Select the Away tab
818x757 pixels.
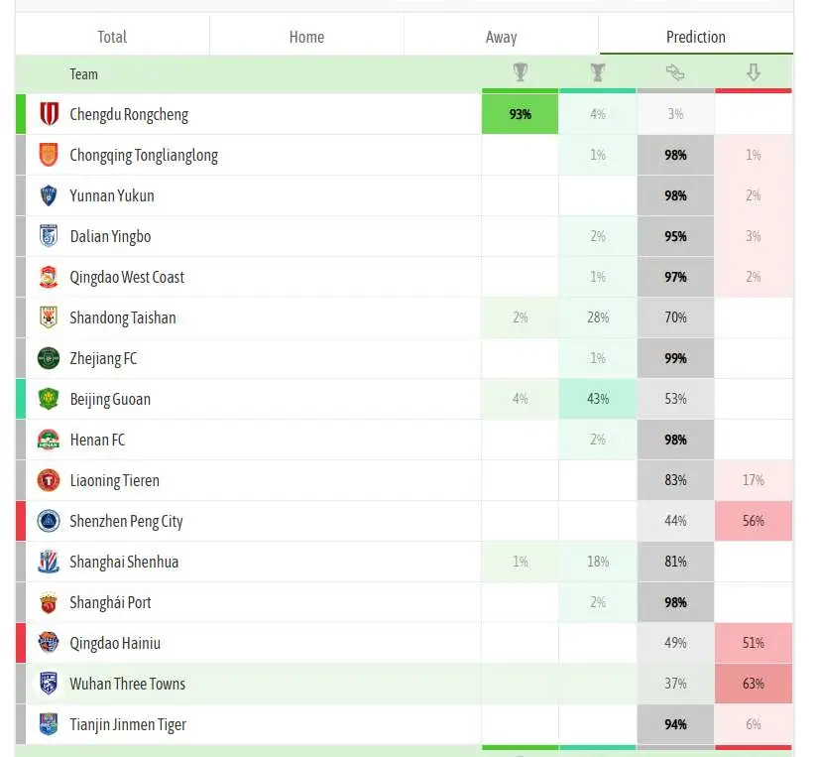pyautogui.click(x=501, y=37)
